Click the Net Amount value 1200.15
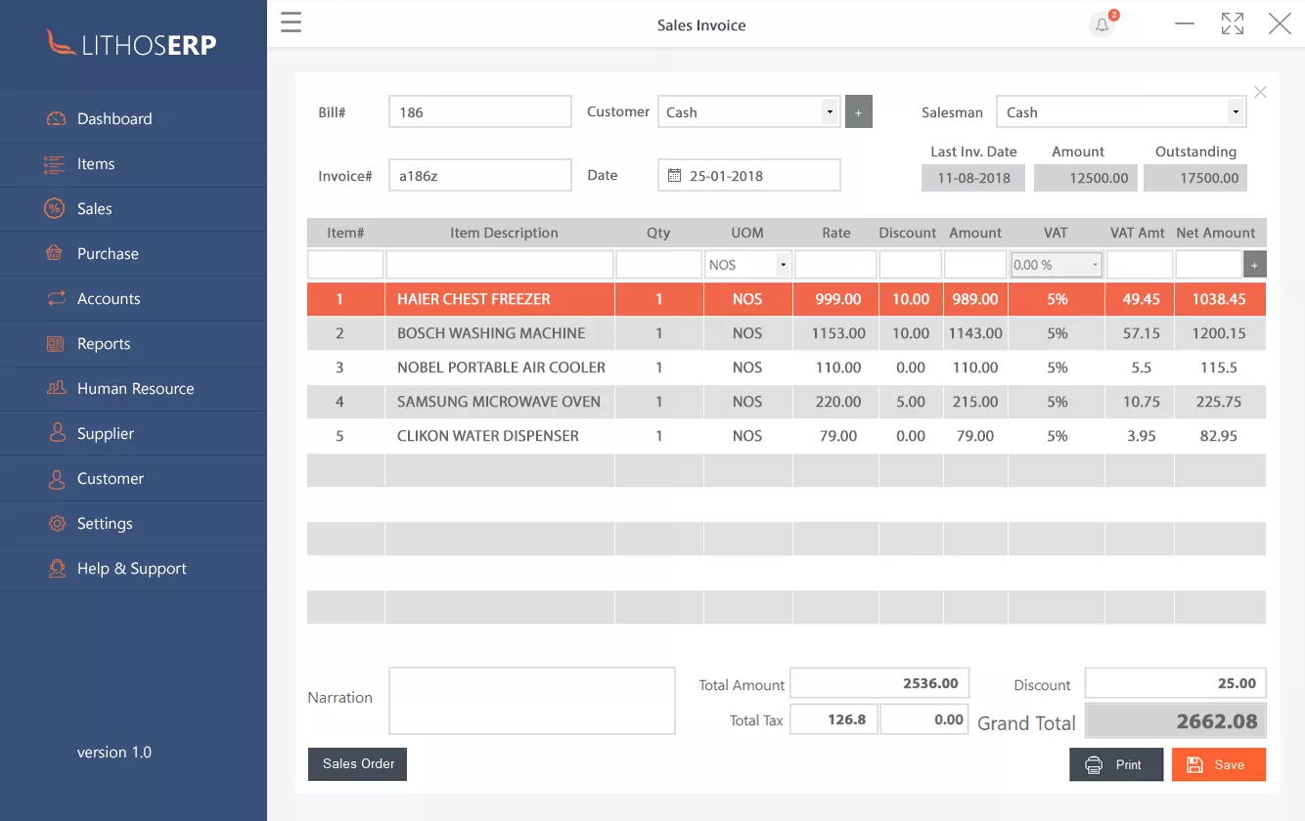Screen dimensions: 1305x821 click(1219, 333)
